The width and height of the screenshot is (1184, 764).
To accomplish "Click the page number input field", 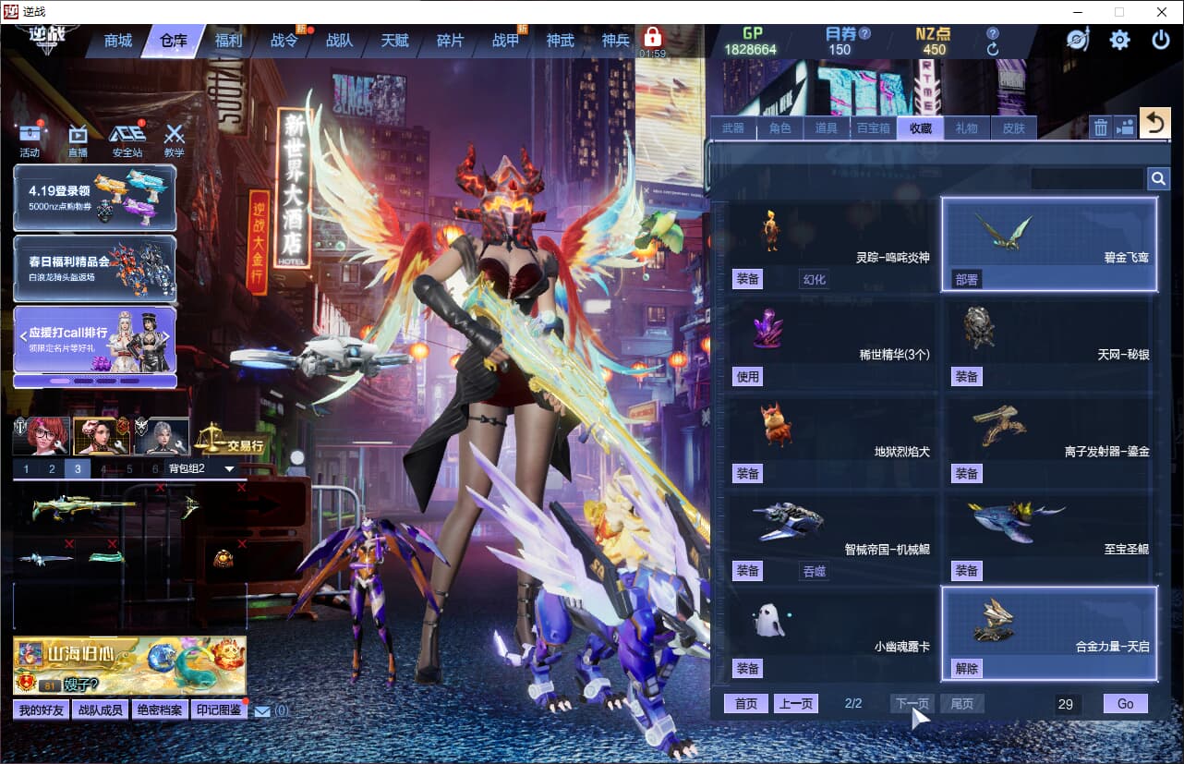I will point(1068,704).
